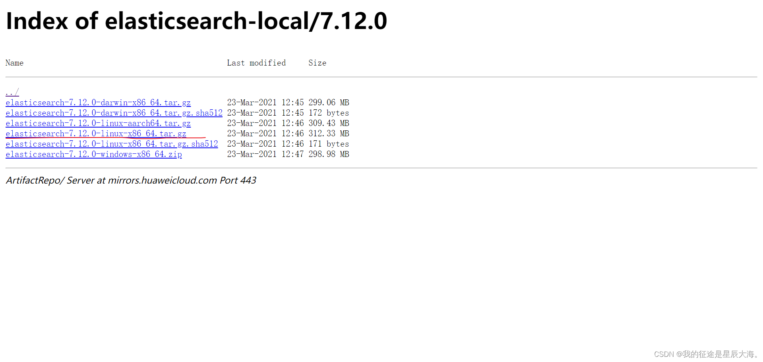Download elasticsearch-7.12.0-linux-x86_64.tar.gz

click(x=96, y=134)
